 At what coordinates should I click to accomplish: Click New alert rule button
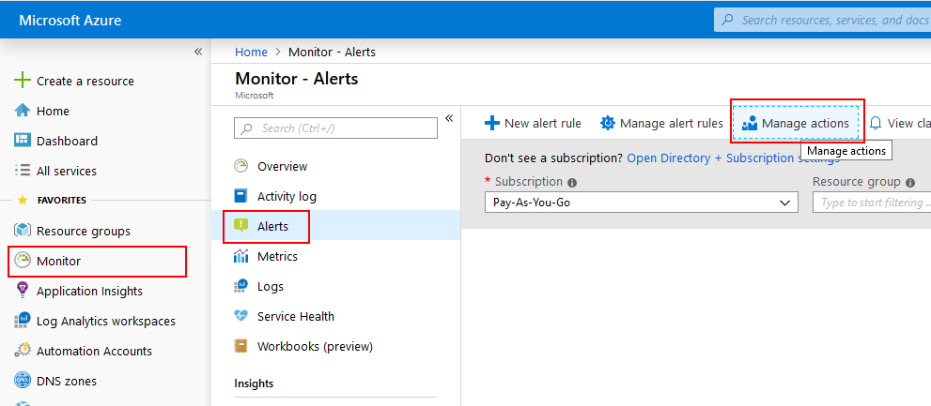534,123
